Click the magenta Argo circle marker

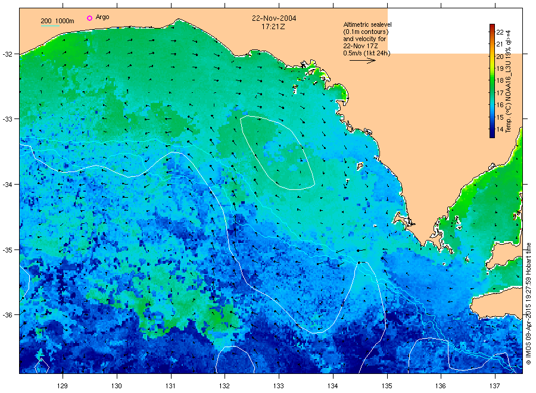pyautogui.click(x=89, y=18)
